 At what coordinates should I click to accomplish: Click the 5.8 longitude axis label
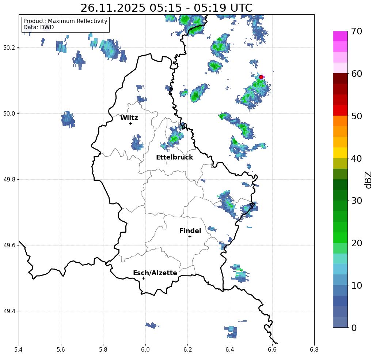coord(103,349)
